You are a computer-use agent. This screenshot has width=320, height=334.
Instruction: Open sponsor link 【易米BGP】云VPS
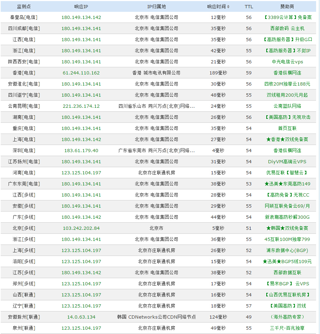tap(287, 284)
